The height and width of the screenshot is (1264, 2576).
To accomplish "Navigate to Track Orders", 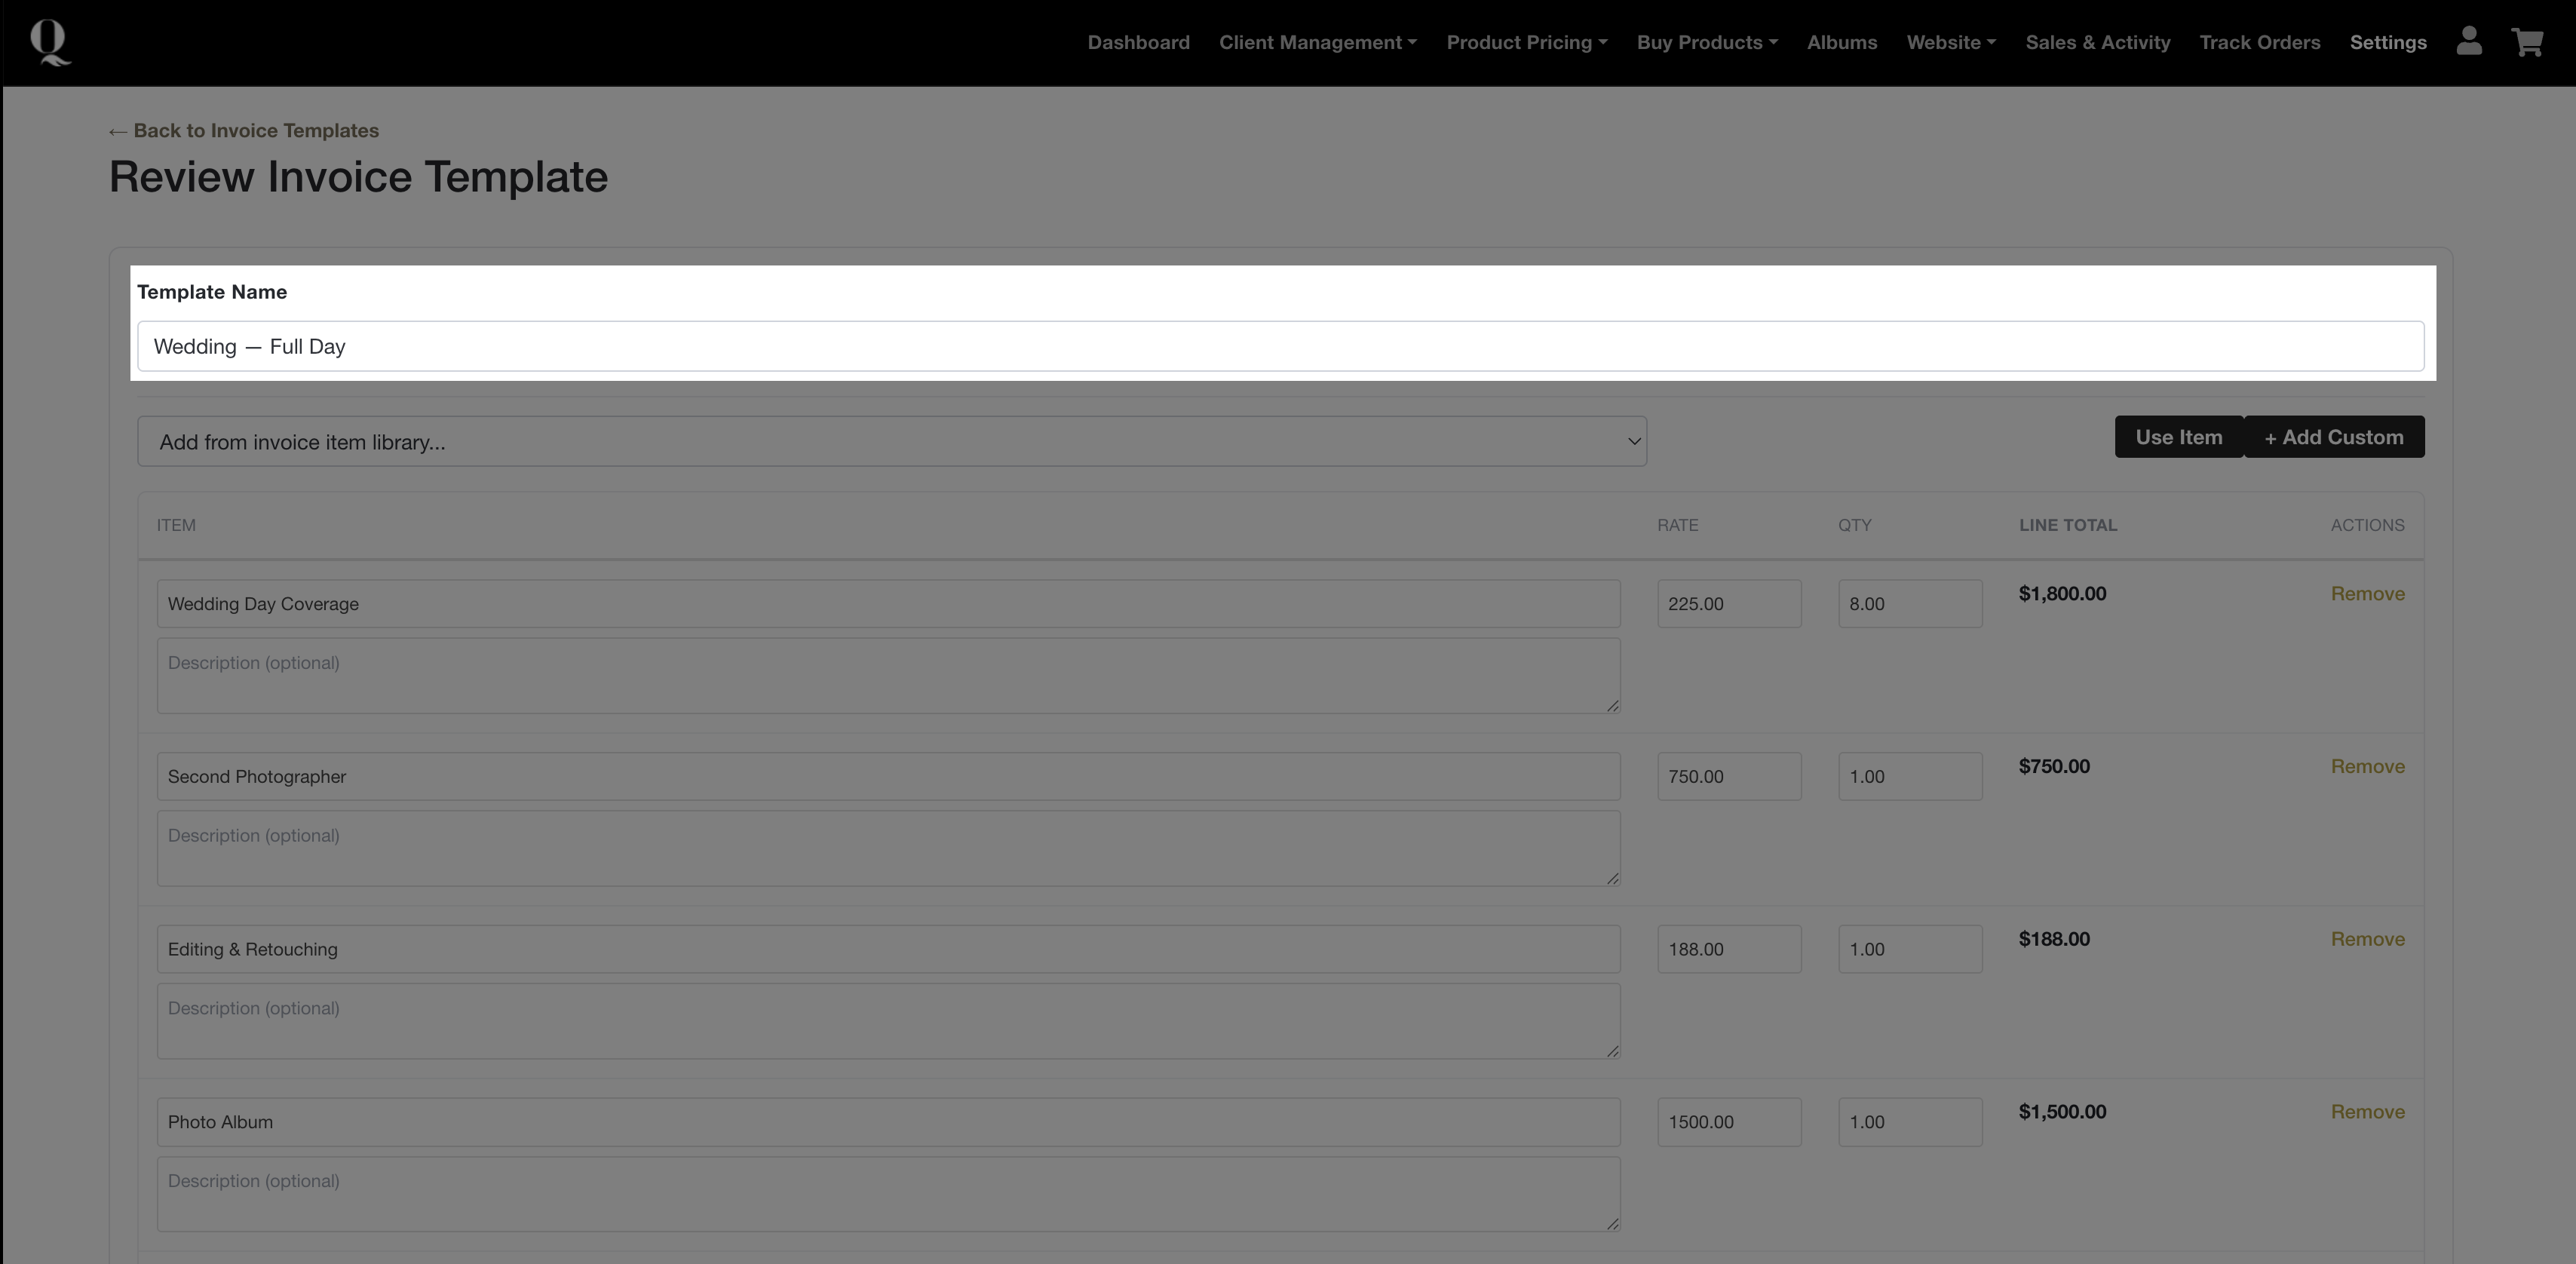I will click(2259, 42).
